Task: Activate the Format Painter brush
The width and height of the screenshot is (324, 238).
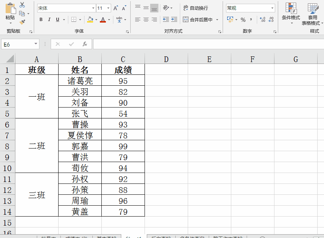Action: pos(22,22)
